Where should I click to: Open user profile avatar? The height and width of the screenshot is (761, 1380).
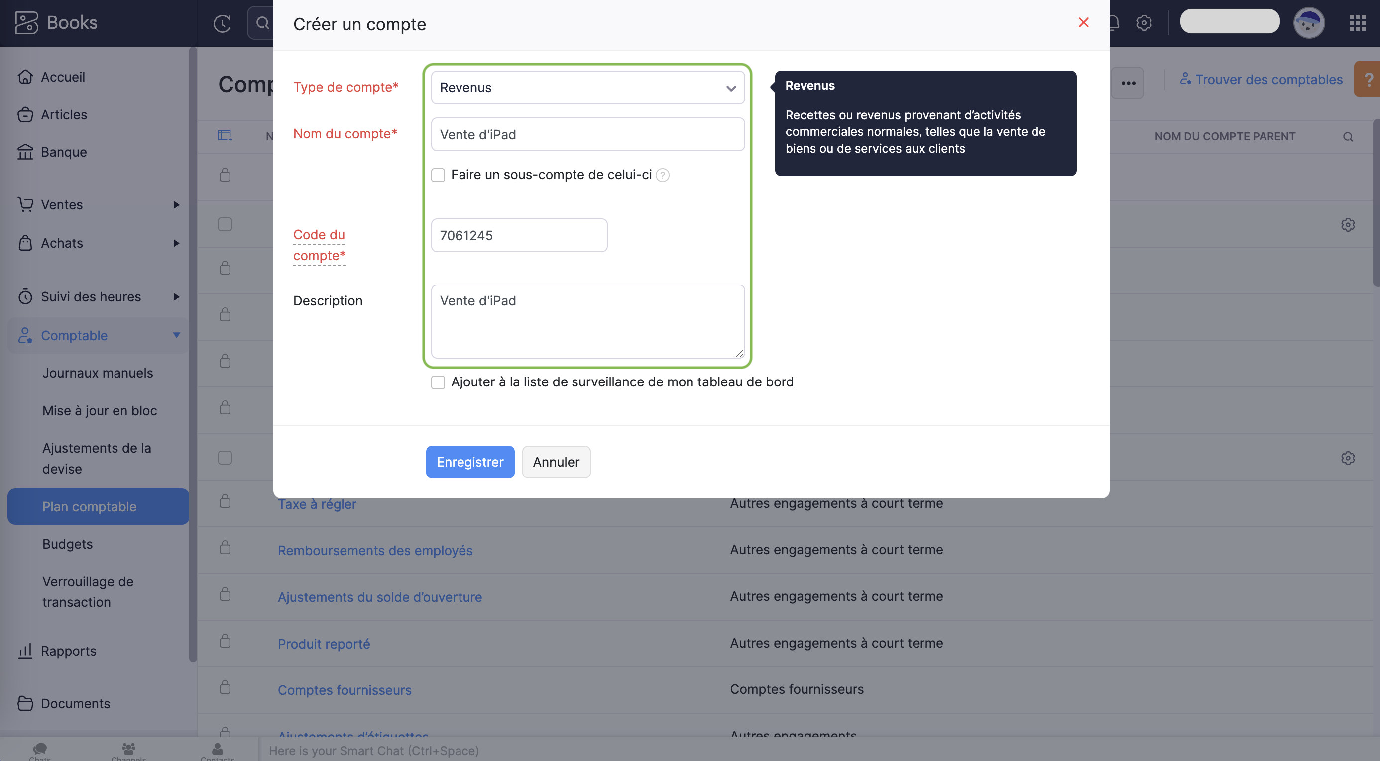(1309, 23)
